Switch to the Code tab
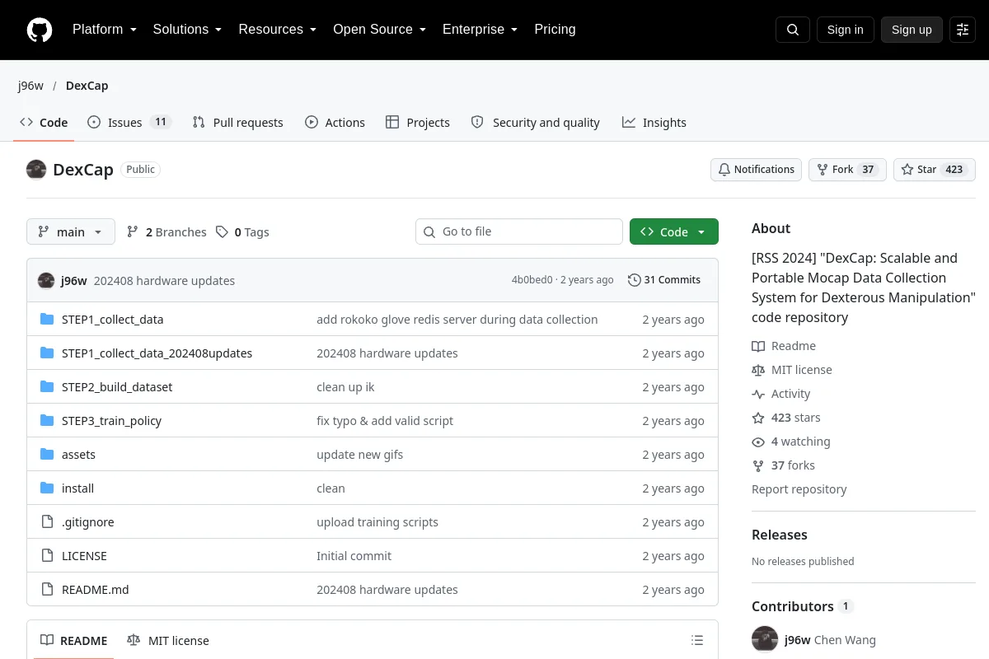Viewport: 989px width, 659px height. 44,123
